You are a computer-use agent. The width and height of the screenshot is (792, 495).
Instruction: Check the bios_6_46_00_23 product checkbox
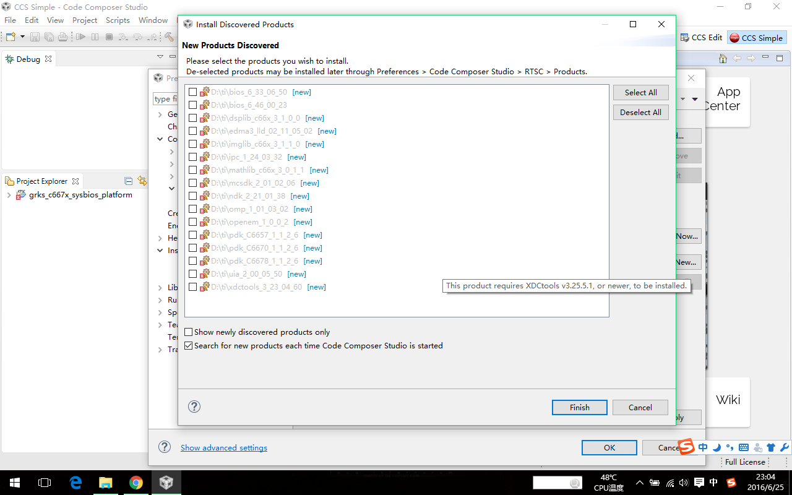pyautogui.click(x=192, y=105)
